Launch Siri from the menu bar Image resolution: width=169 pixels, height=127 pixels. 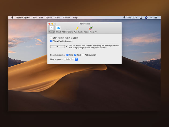pos(146,17)
